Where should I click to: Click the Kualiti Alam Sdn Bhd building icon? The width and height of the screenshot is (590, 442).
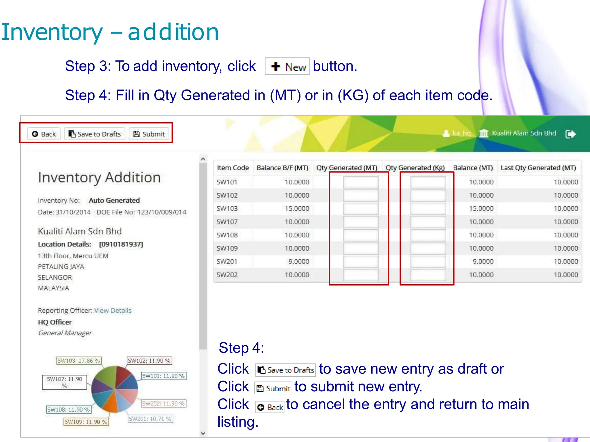(484, 134)
